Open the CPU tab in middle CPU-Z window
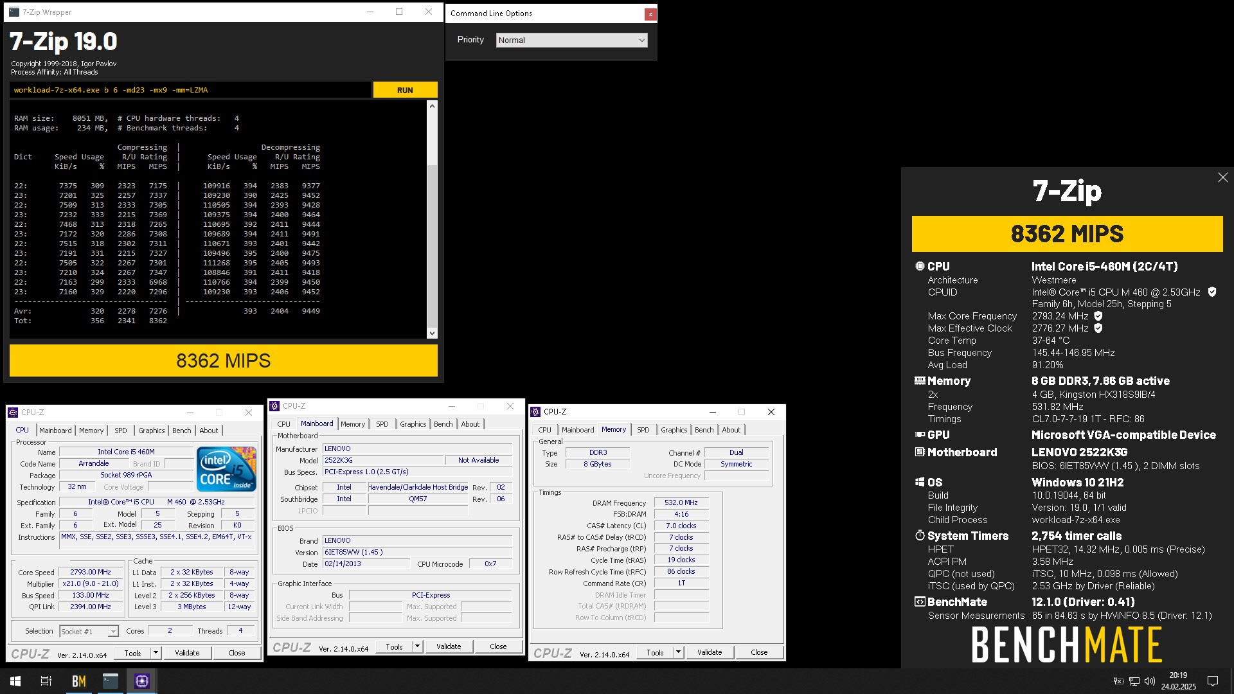The width and height of the screenshot is (1234, 694). pyautogui.click(x=283, y=424)
